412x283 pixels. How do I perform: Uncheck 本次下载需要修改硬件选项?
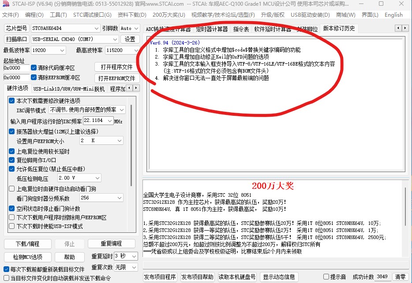(x=11, y=100)
